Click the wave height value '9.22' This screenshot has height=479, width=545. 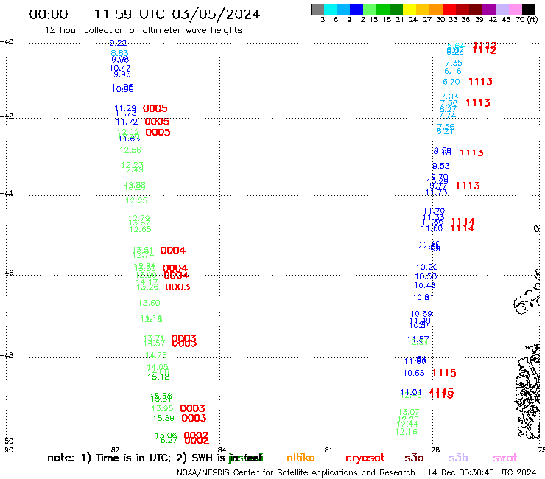[x=118, y=43]
